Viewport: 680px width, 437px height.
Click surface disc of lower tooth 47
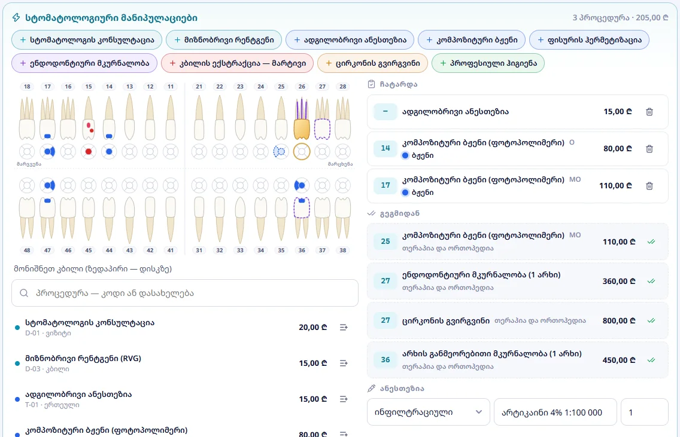48,185
